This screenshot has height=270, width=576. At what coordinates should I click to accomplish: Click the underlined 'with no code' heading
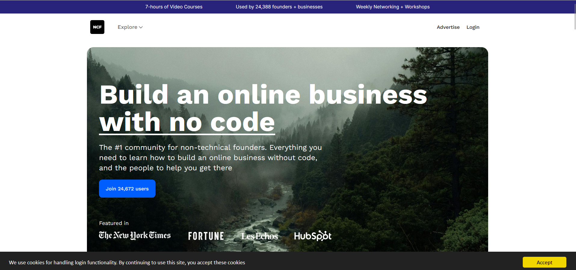pos(187,122)
